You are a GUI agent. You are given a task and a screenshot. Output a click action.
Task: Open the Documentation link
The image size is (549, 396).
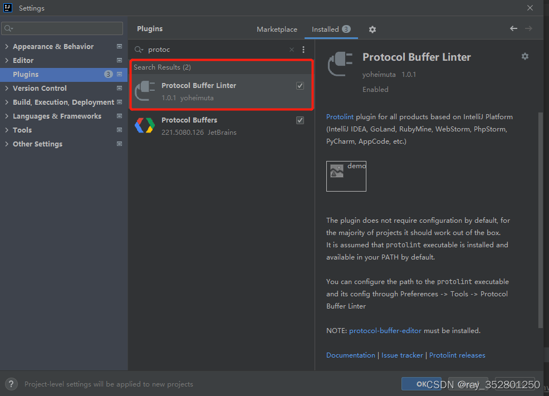[350, 355]
